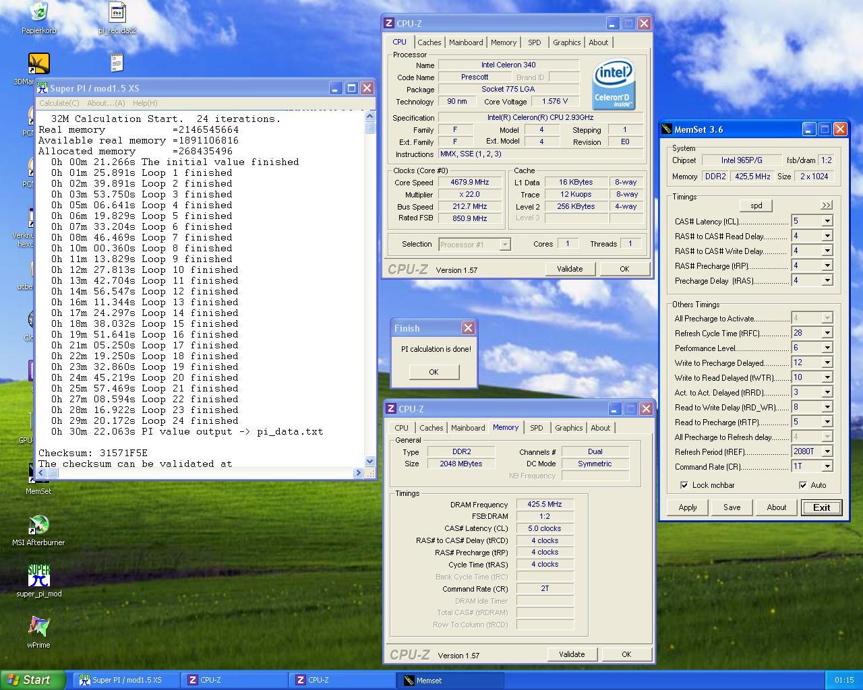Click the Windows Start button
Screen dimensions: 863x690
[32, 680]
